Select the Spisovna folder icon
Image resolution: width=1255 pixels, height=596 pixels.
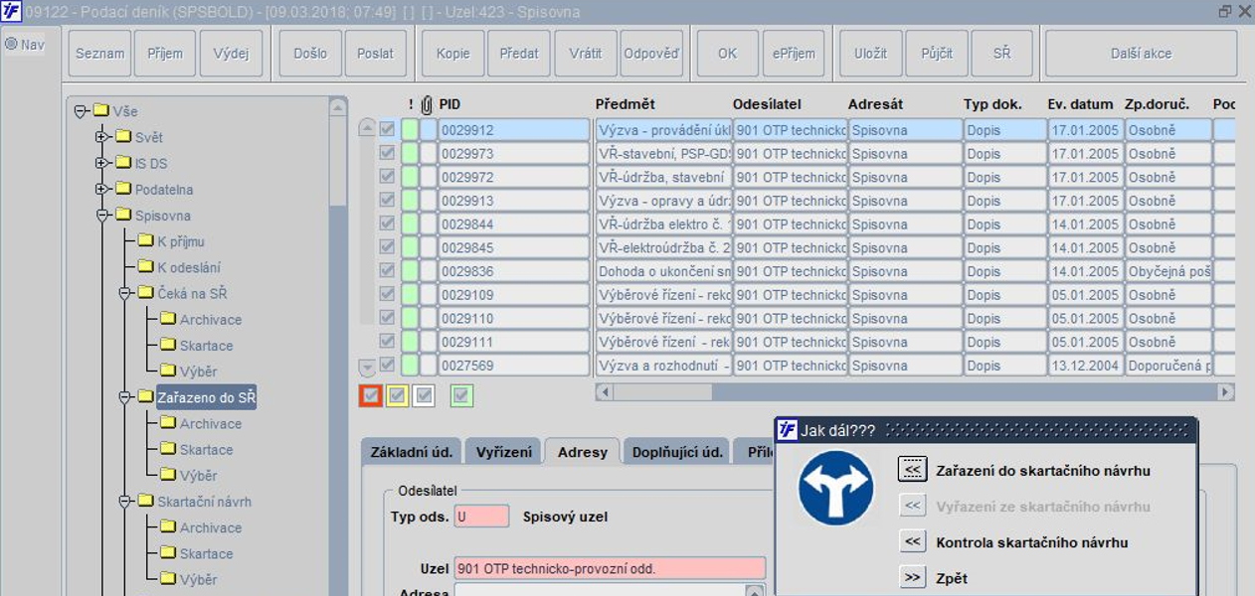click(x=123, y=215)
